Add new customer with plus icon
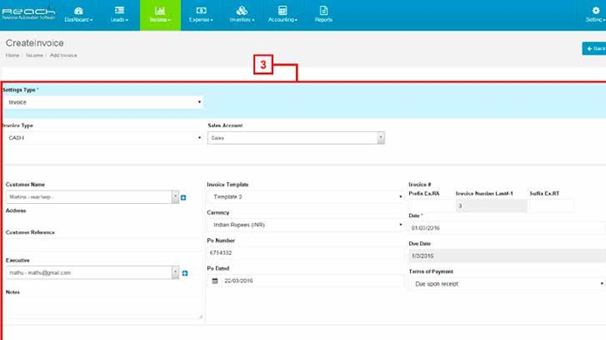 [x=184, y=198]
